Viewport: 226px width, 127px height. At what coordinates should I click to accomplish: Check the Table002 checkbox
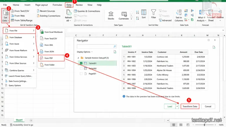(x=81, y=68)
